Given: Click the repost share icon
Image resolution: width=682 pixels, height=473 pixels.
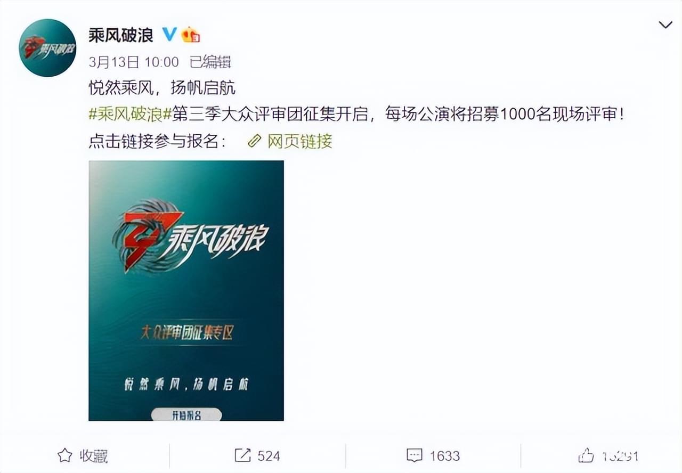Looking at the screenshot, I should pos(242,456).
